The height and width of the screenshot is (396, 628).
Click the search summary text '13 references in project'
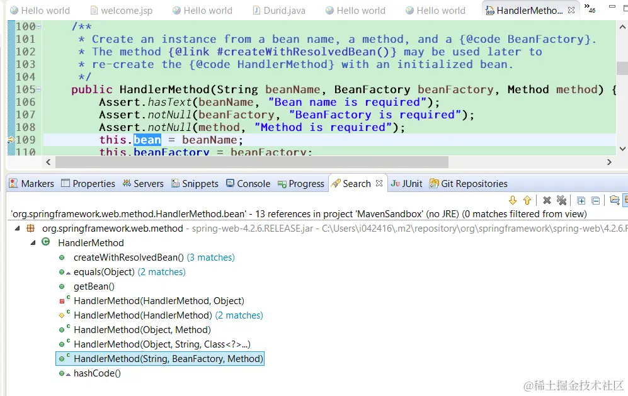[x=304, y=214]
